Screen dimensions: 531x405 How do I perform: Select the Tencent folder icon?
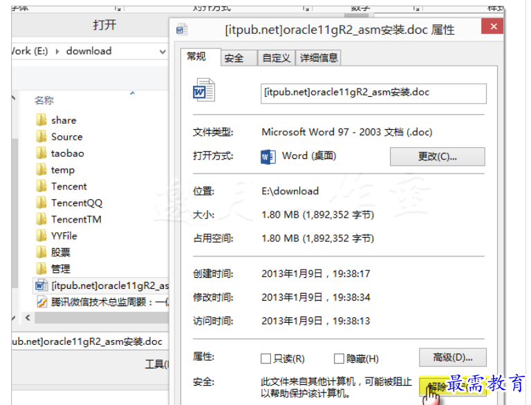point(41,186)
